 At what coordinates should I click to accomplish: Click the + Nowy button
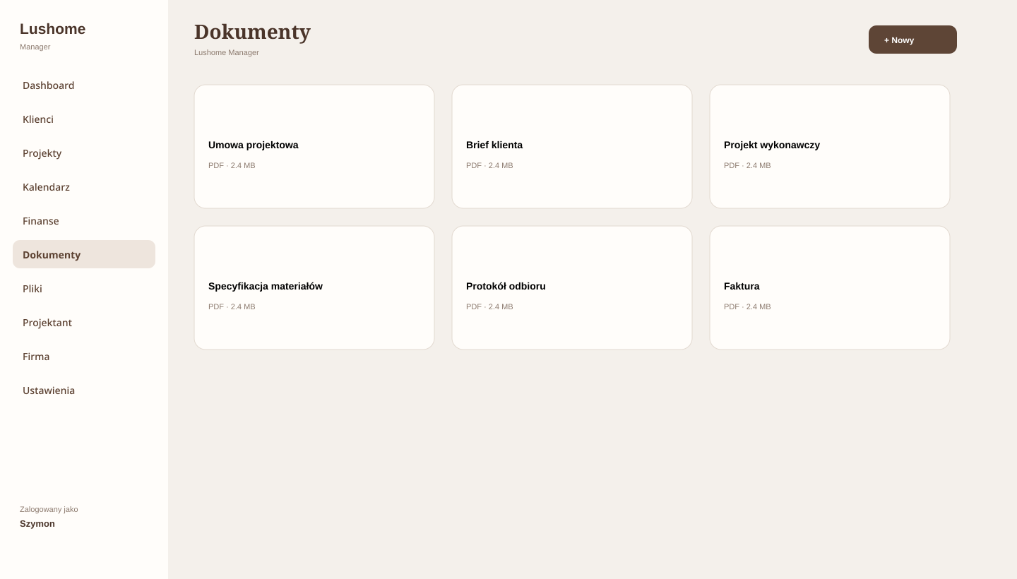(x=912, y=40)
